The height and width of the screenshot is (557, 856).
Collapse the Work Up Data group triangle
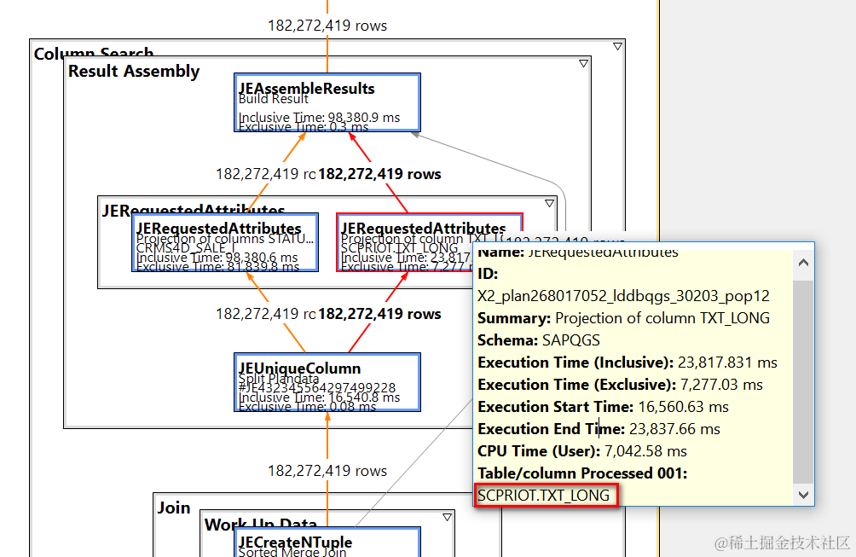pyautogui.click(x=447, y=517)
